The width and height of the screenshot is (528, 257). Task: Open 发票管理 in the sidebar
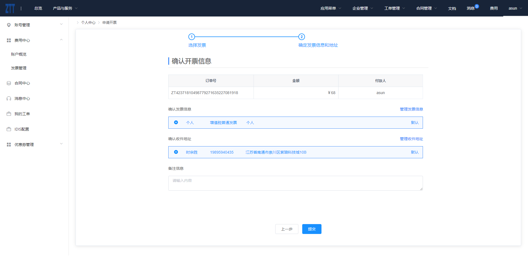pyautogui.click(x=19, y=68)
